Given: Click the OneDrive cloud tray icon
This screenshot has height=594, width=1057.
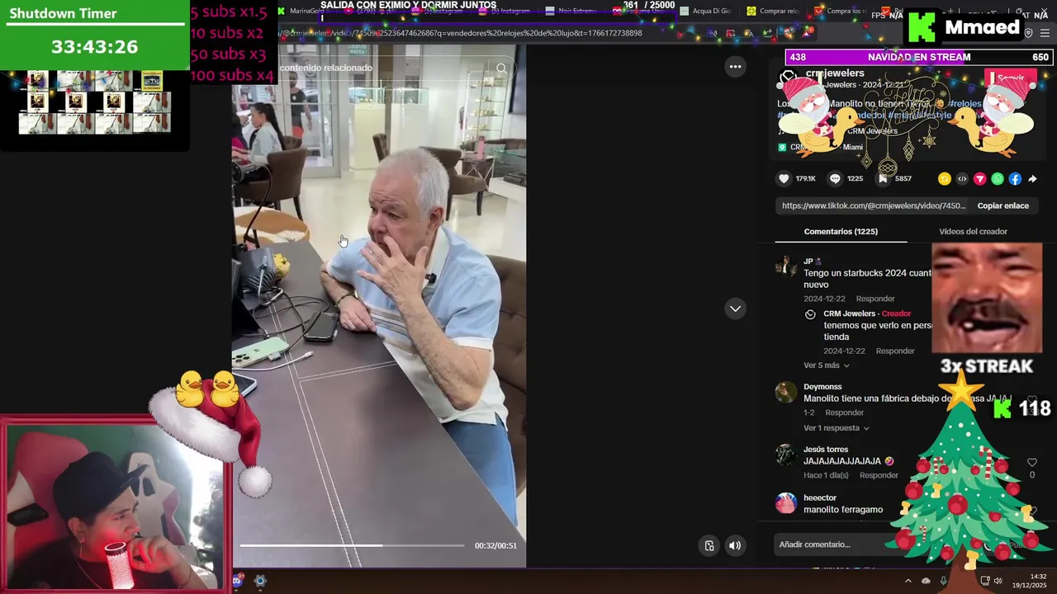Looking at the screenshot, I should [926, 581].
